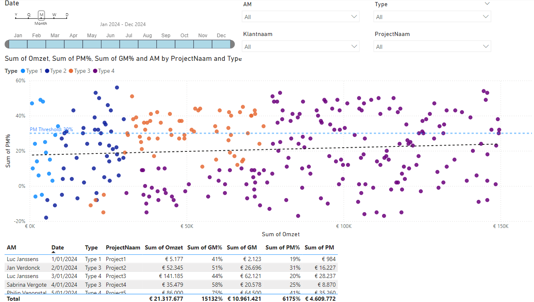Set timeline granularity to Year
534x302 pixels.
coord(16,15)
